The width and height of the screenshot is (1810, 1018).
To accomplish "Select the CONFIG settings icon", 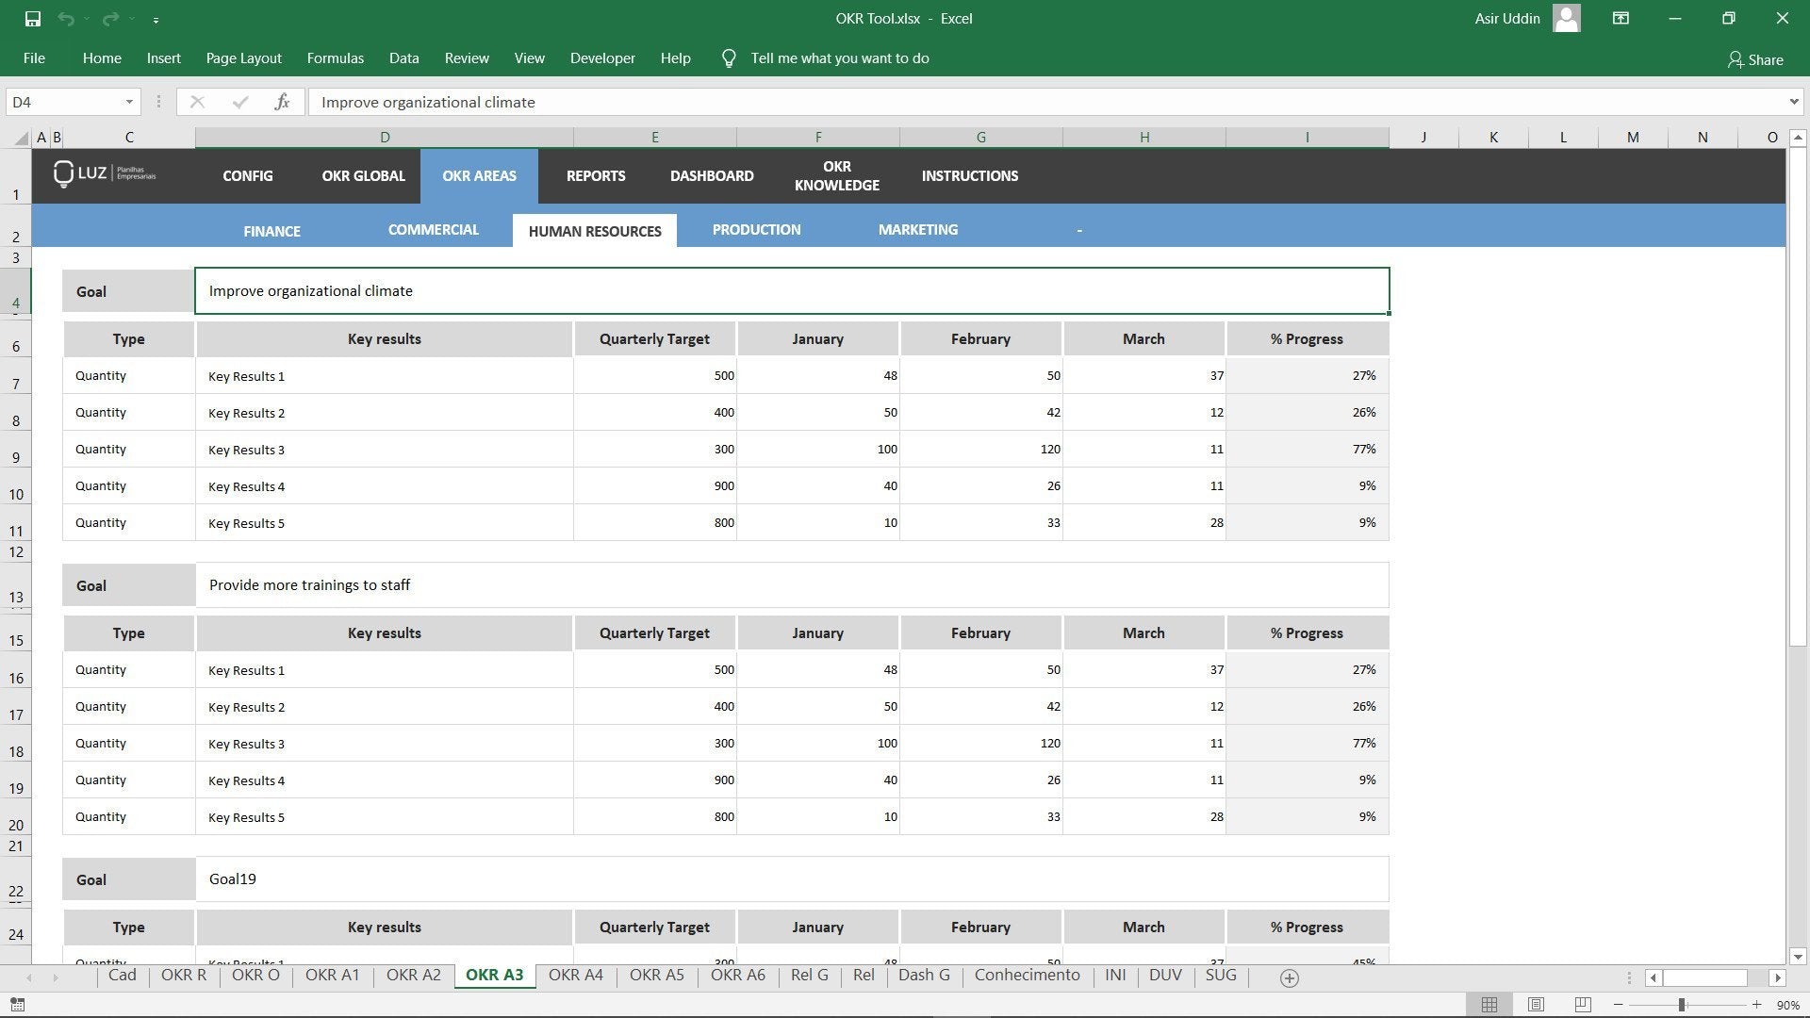I will 246,175.
